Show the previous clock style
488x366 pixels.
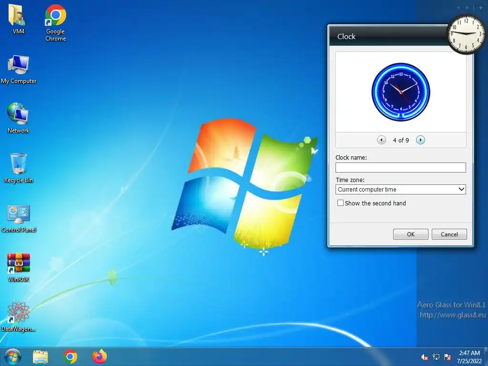(x=381, y=140)
